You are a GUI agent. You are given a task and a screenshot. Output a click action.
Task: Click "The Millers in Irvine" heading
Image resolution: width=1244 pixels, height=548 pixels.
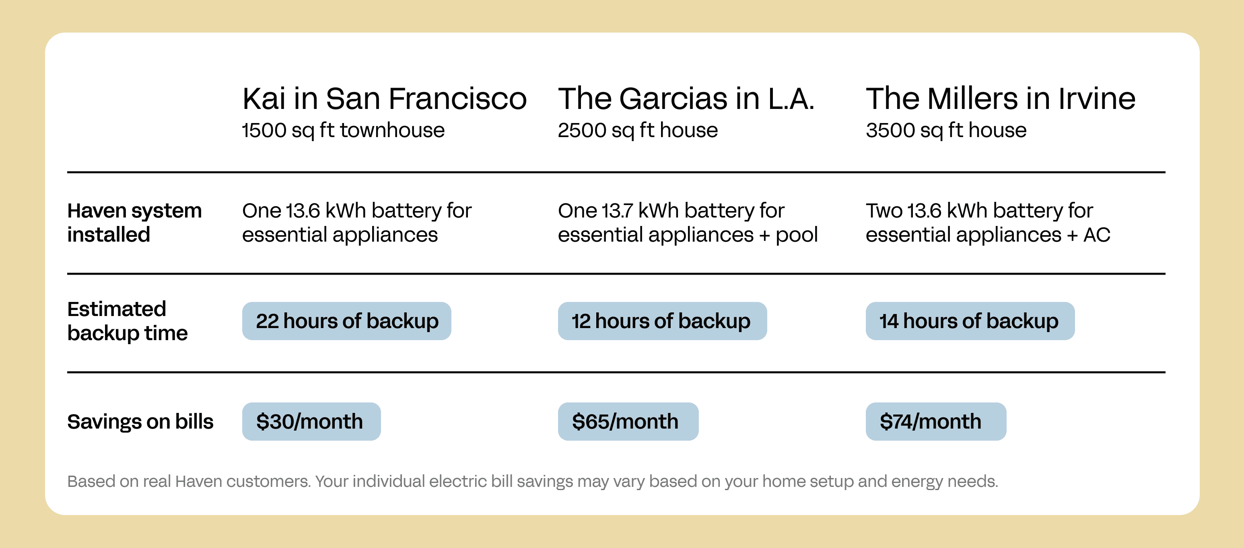coord(1000,99)
